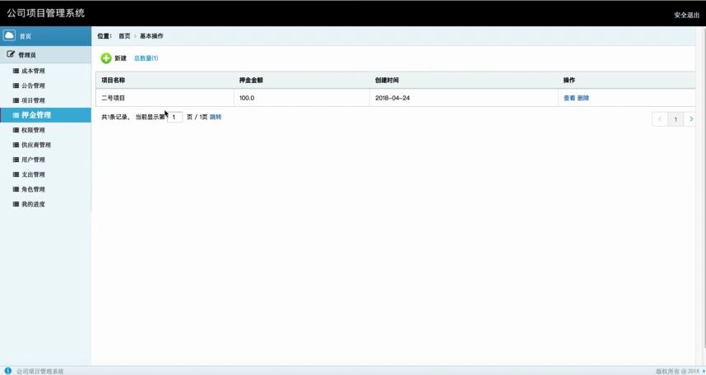Click 安全退出 to log out
Screen dimensions: 706x375
[686, 15]
